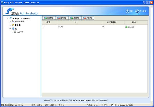Select Wing FTP Server tree label
The image size is (154, 107).
(x=21, y=19)
